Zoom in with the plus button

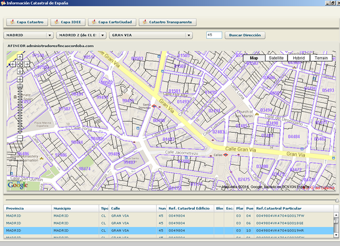(x=20, y=80)
